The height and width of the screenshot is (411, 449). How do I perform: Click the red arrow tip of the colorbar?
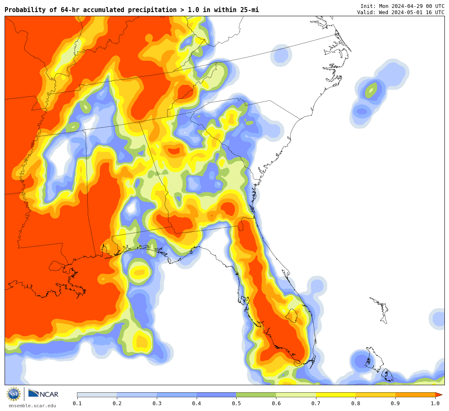coord(439,395)
